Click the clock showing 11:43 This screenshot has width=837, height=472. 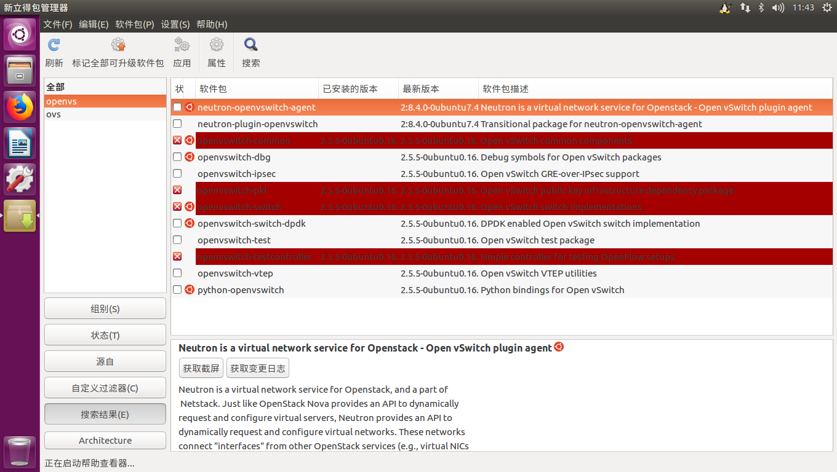coord(803,7)
